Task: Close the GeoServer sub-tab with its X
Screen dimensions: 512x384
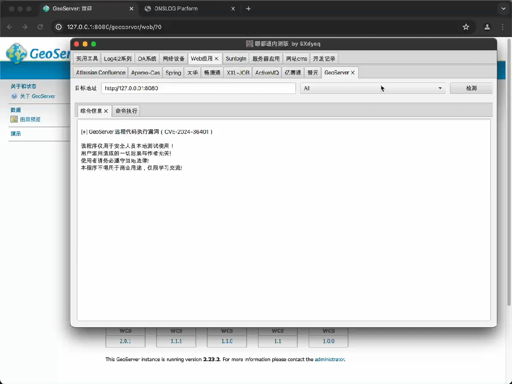Action: coord(353,73)
